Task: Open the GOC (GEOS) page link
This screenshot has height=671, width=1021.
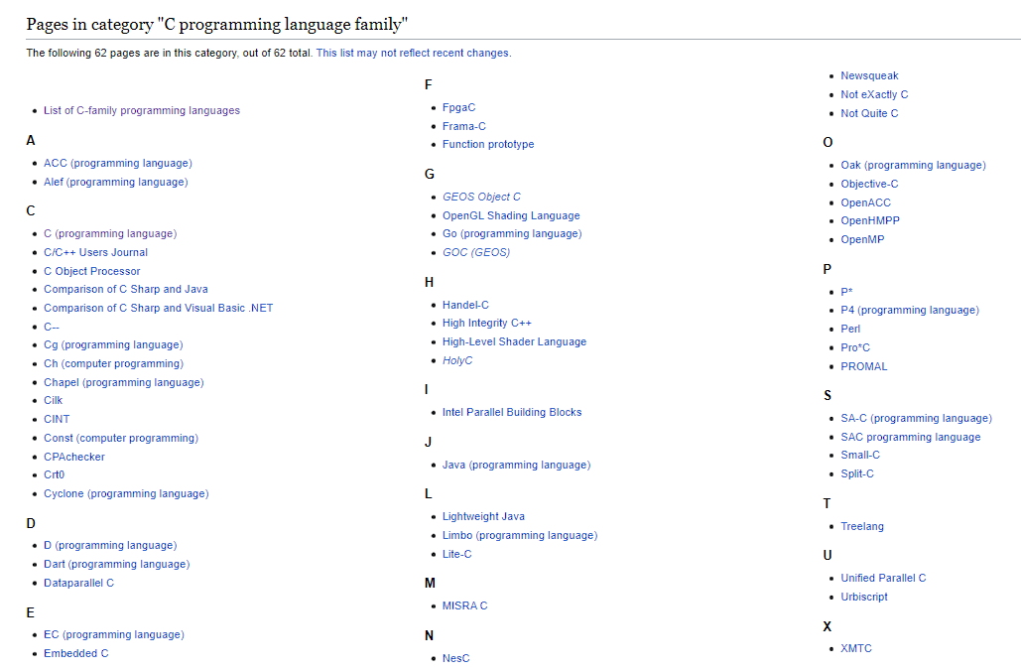Action: click(x=476, y=253)
